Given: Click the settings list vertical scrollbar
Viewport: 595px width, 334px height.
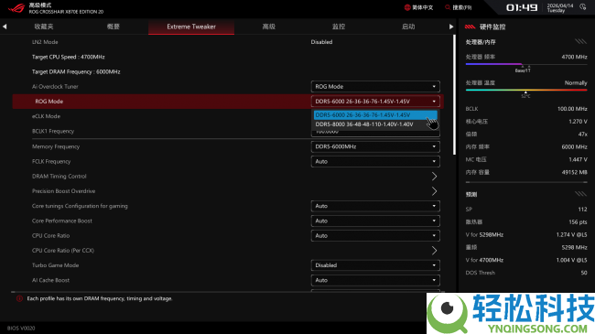Looking at the screenshot, I should point(454,95).
